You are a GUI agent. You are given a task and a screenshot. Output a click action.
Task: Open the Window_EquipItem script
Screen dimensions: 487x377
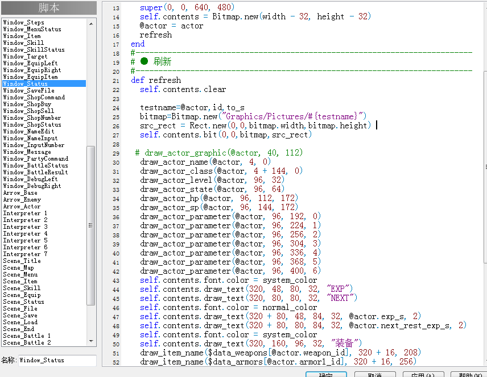30,77
